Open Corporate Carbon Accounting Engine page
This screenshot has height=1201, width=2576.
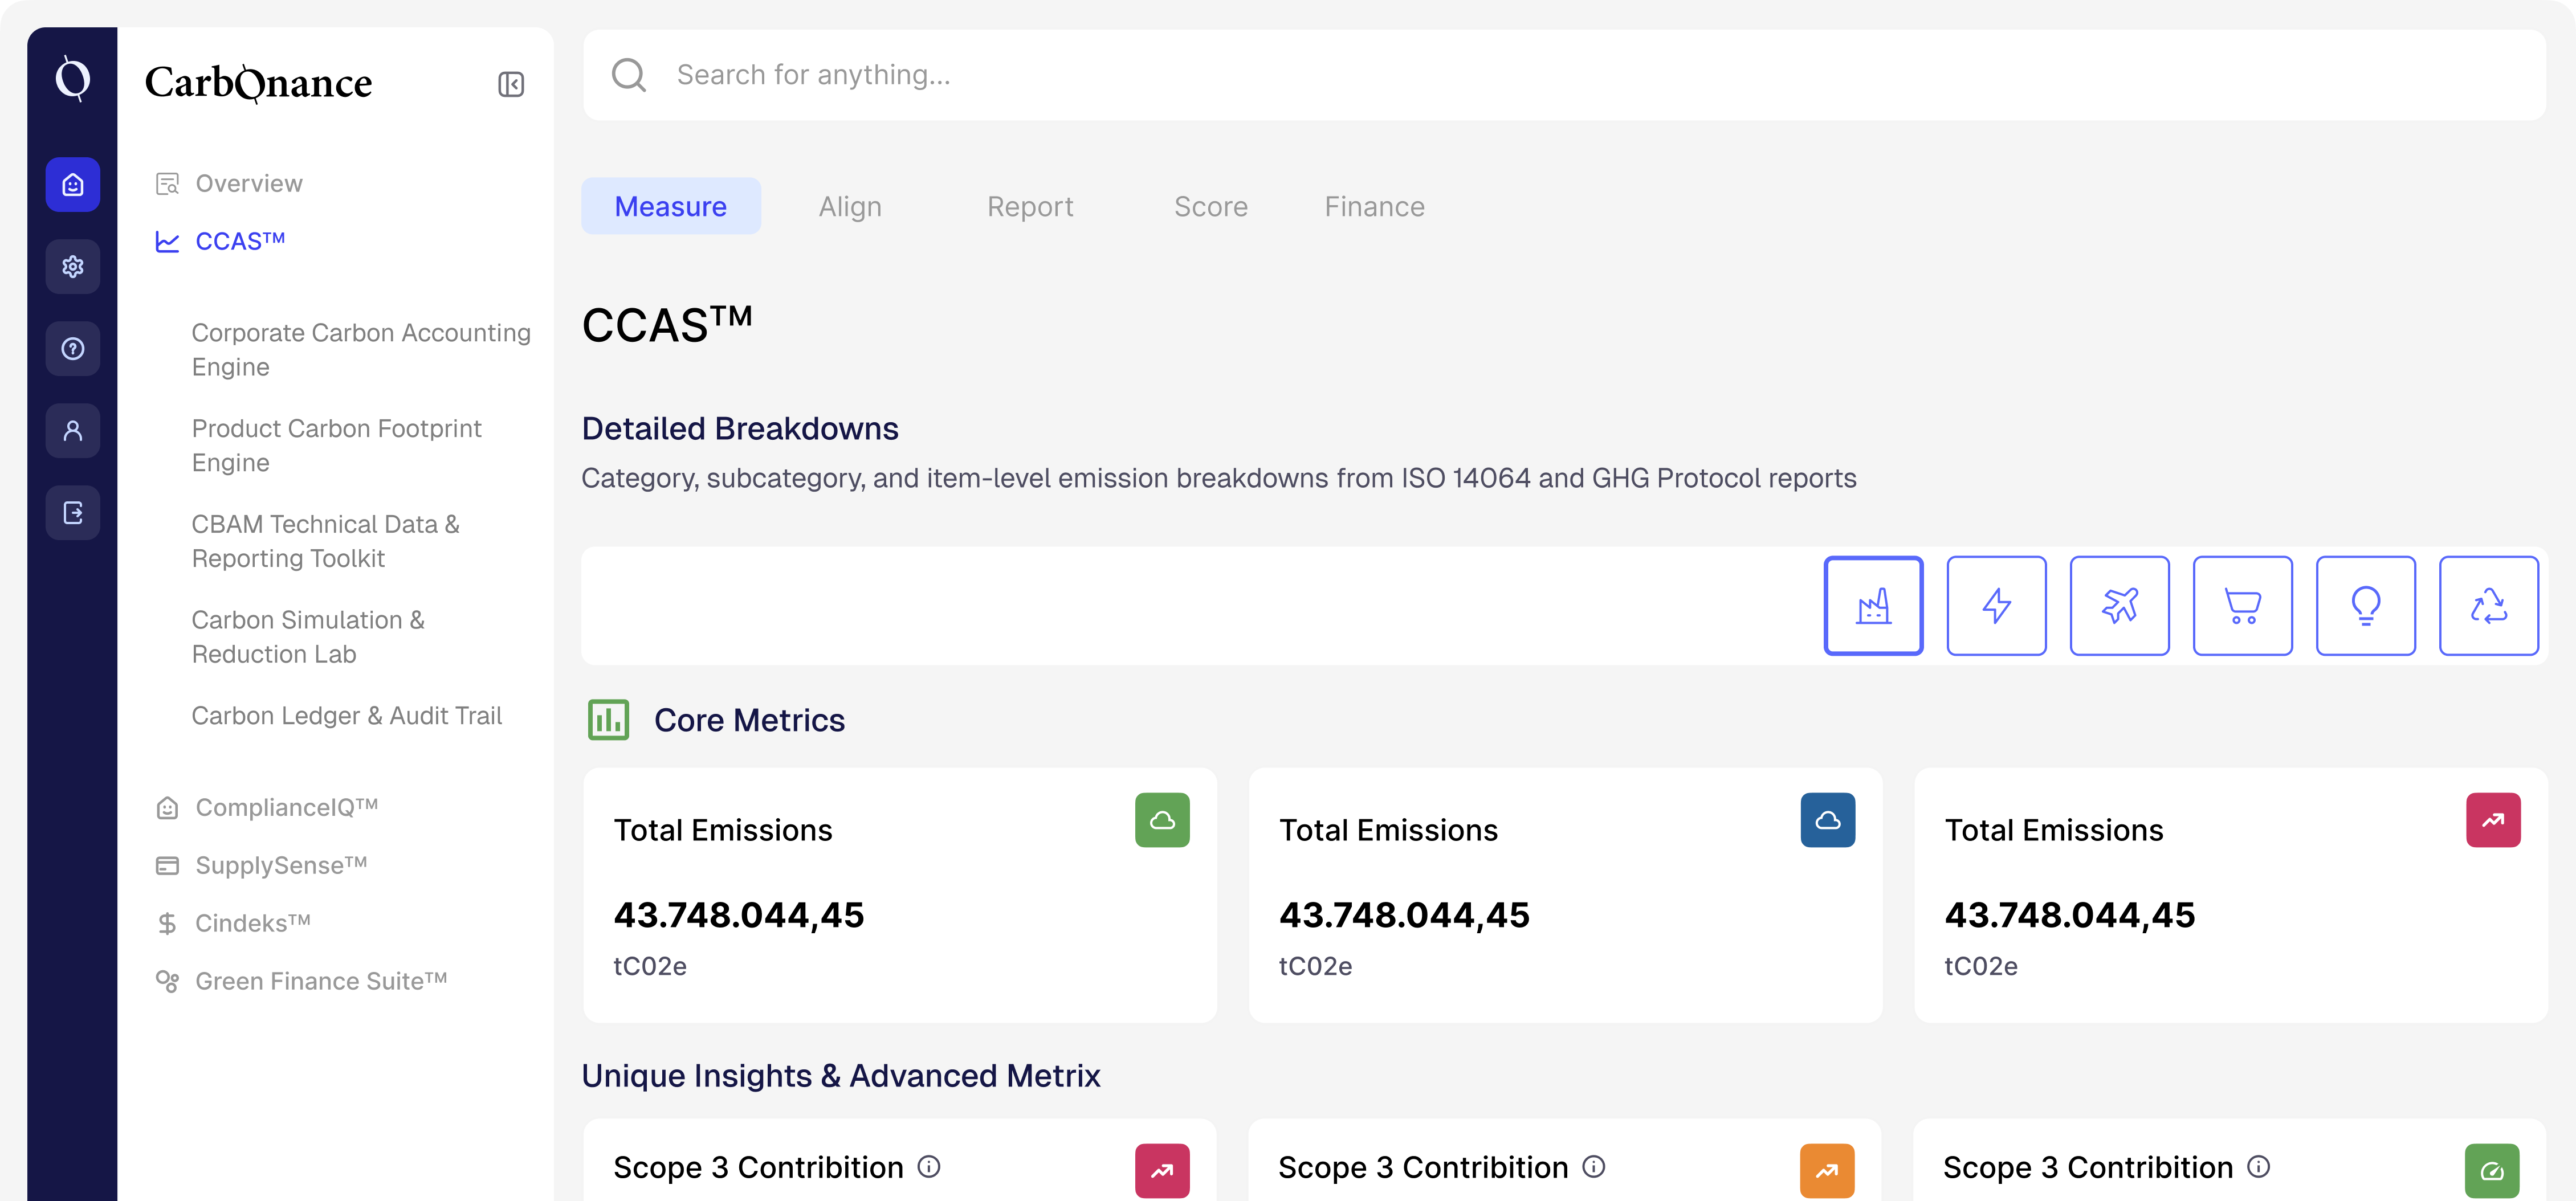[361, 349]
